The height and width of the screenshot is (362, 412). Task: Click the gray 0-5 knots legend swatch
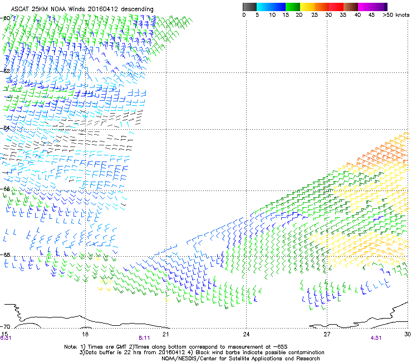point(249,7)
